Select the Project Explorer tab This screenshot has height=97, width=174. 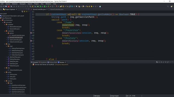(x=10, y=9)
